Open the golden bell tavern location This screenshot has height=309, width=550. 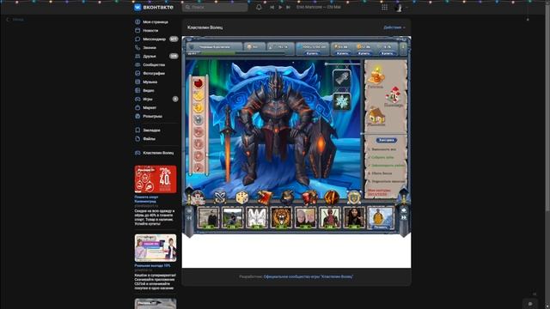[376, 76]
